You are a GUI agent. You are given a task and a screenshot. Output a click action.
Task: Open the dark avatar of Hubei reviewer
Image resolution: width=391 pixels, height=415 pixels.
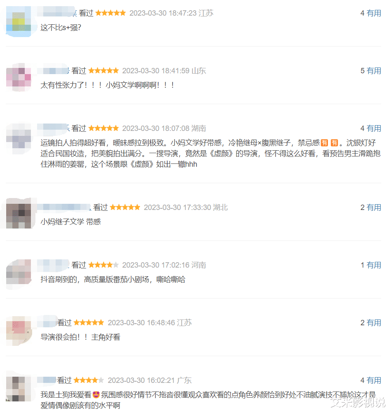click(x=19, y=213)
